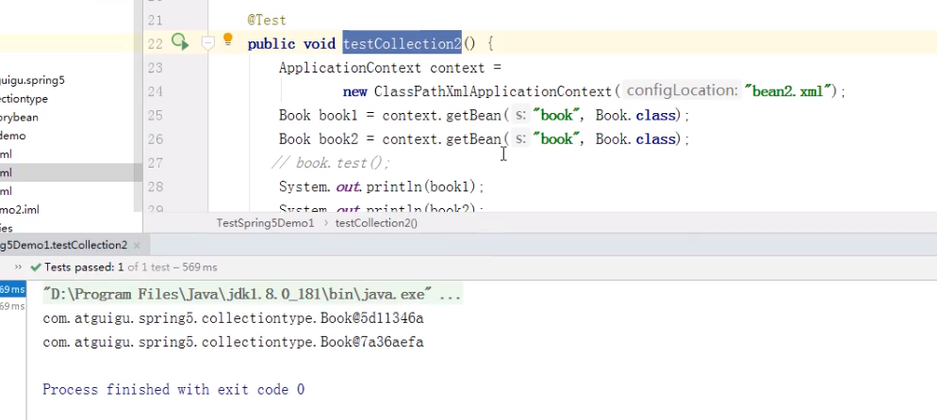Click the Book@5d11346a console output line

pos(233,318)
